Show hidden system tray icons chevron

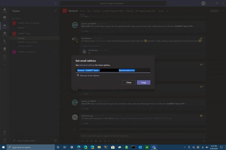click(x=185, y=147)
